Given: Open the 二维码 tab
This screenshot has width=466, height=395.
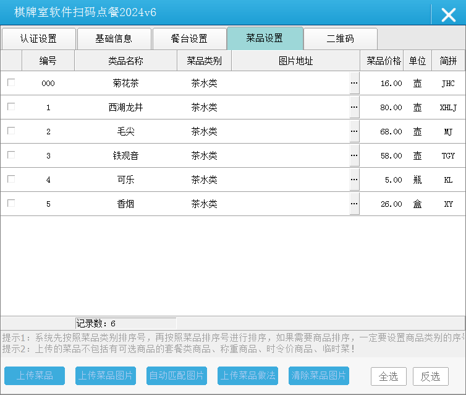Looking at the screenshot, I should [340, 38].
